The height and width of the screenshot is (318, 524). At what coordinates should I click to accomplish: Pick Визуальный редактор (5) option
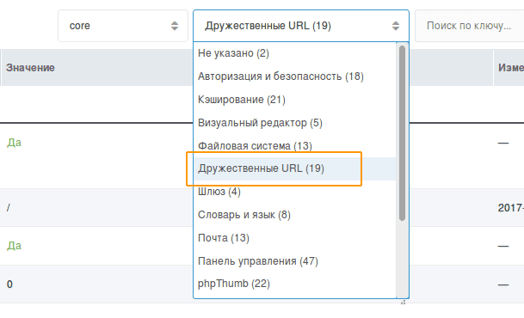[x=295, y=123]
